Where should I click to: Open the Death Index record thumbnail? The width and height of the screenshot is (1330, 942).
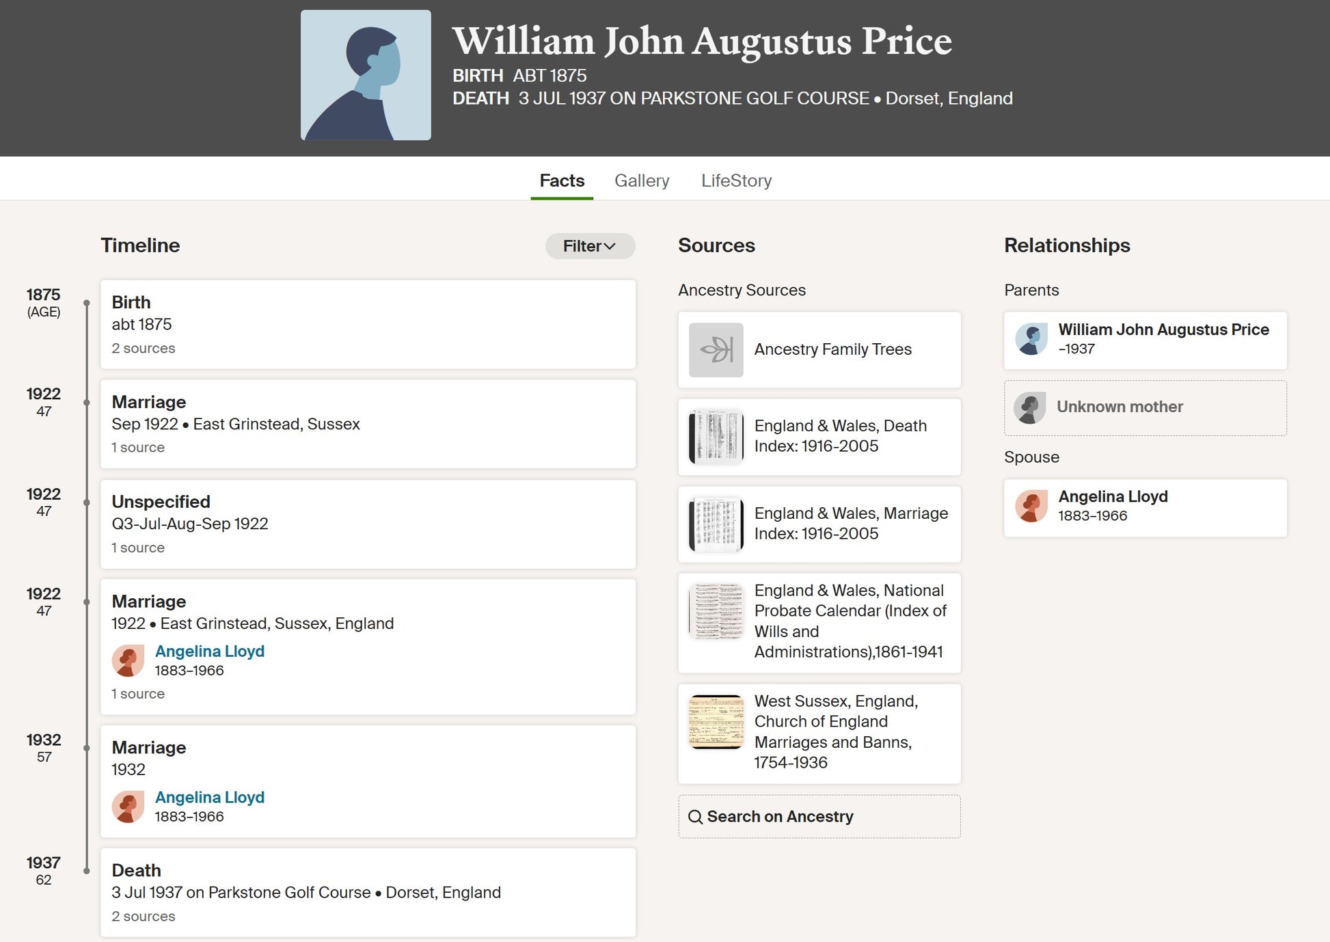click(716, 437)
